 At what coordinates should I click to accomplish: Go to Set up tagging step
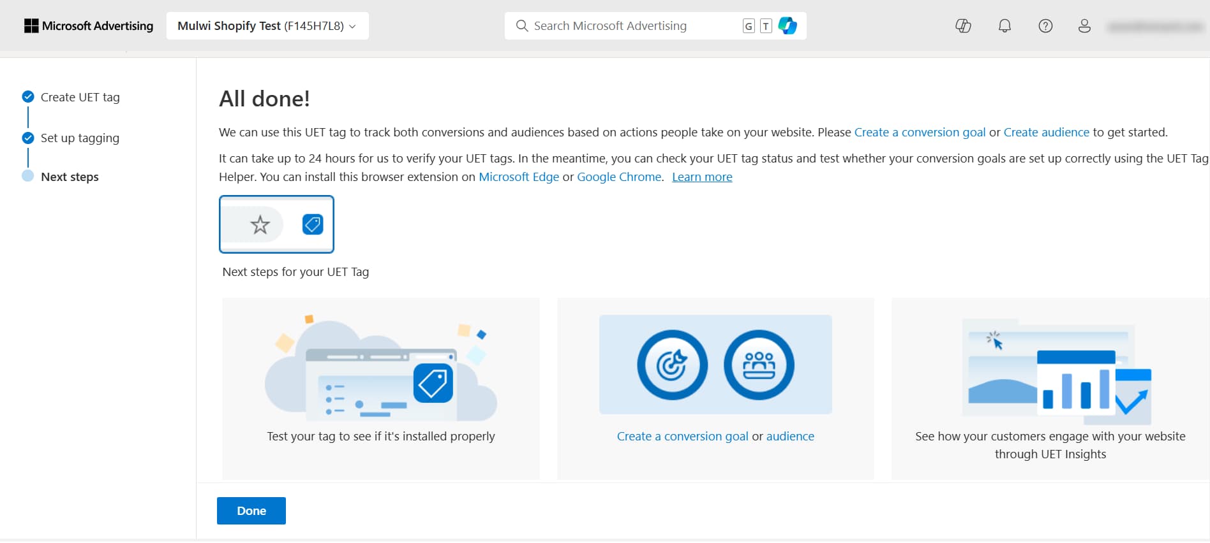pos(80,138)
